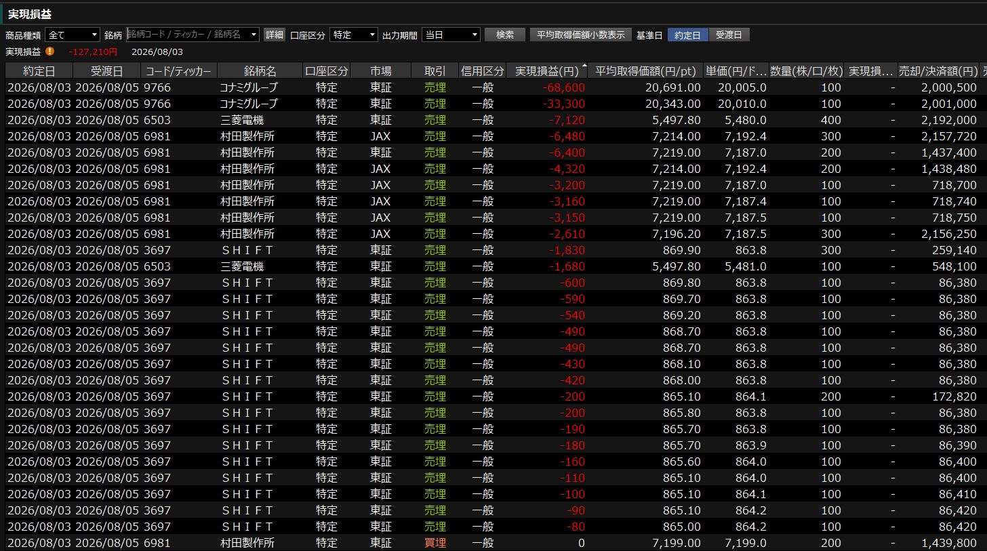The width and height of the screenshot is (987, 551).
Task: Sort by the 銘柄名 column header
Action: (x=260, y=70)
